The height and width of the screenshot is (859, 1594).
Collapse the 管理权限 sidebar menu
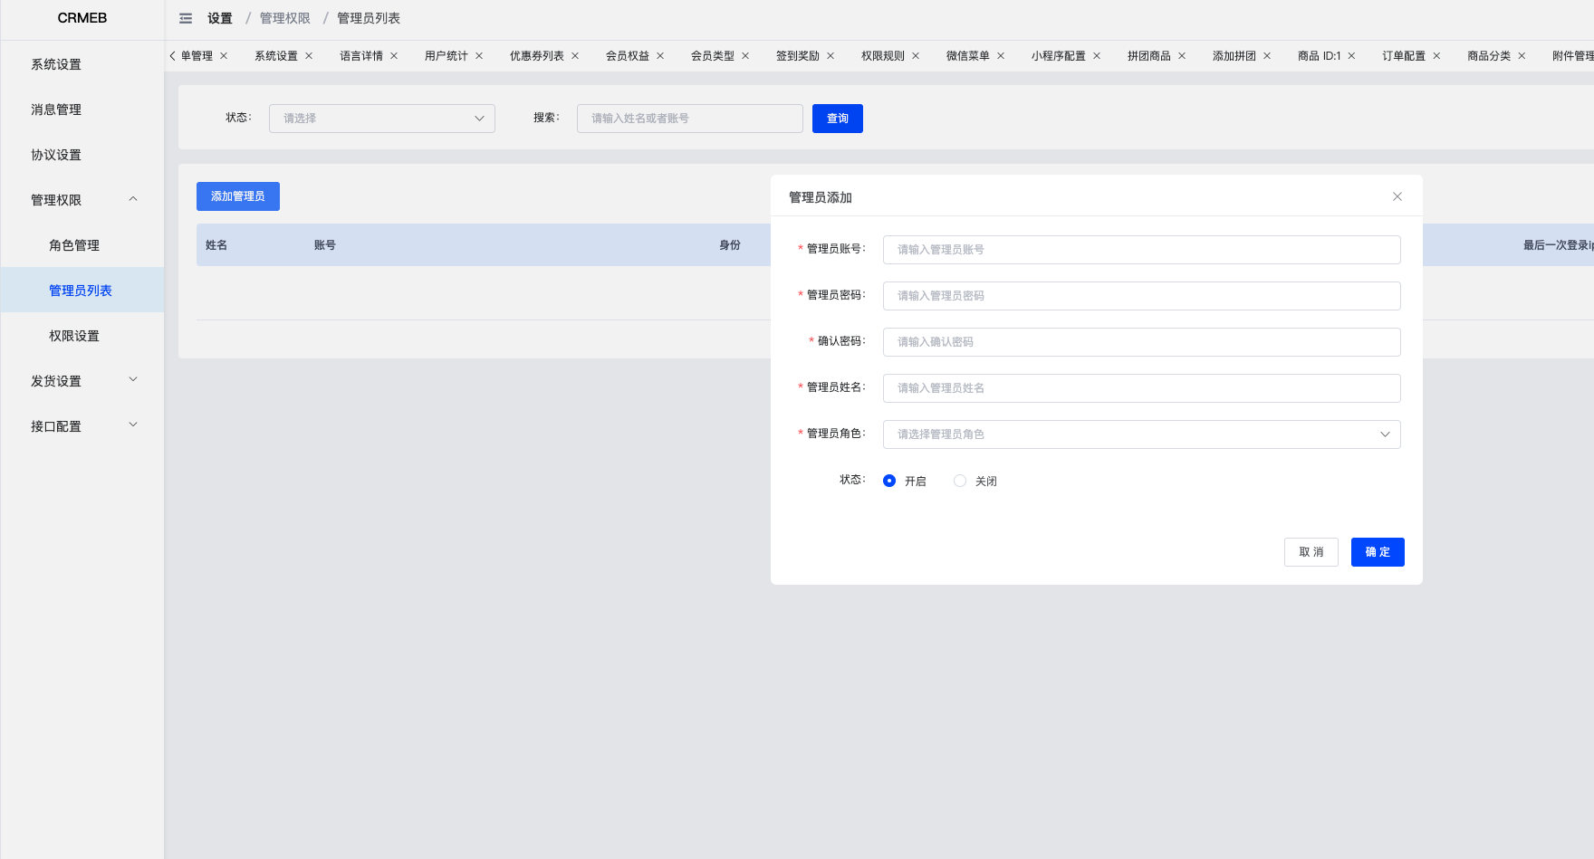tap(82, 200)
